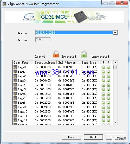Toggle write protection lock for Page6

tap(108, 94)
